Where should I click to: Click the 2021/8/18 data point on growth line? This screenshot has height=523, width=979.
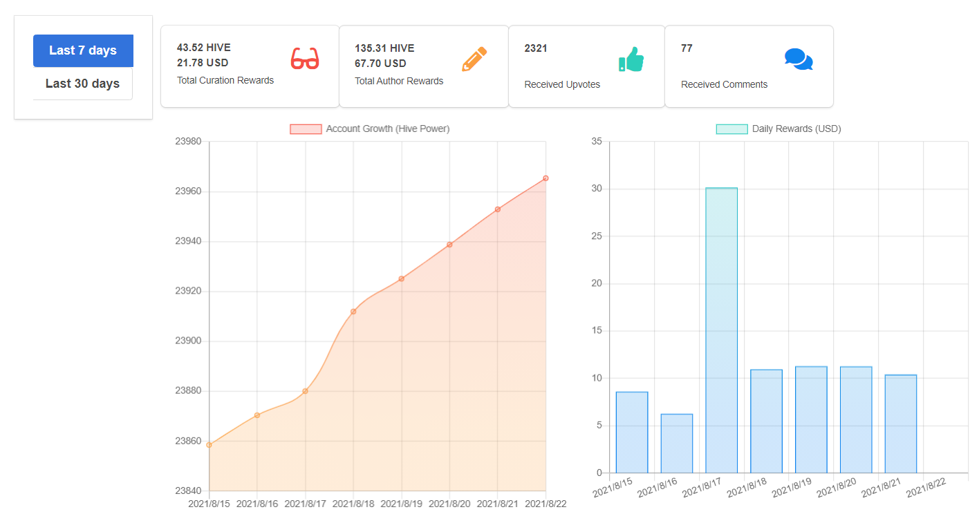pyautogui.click(x=353, y=312)
